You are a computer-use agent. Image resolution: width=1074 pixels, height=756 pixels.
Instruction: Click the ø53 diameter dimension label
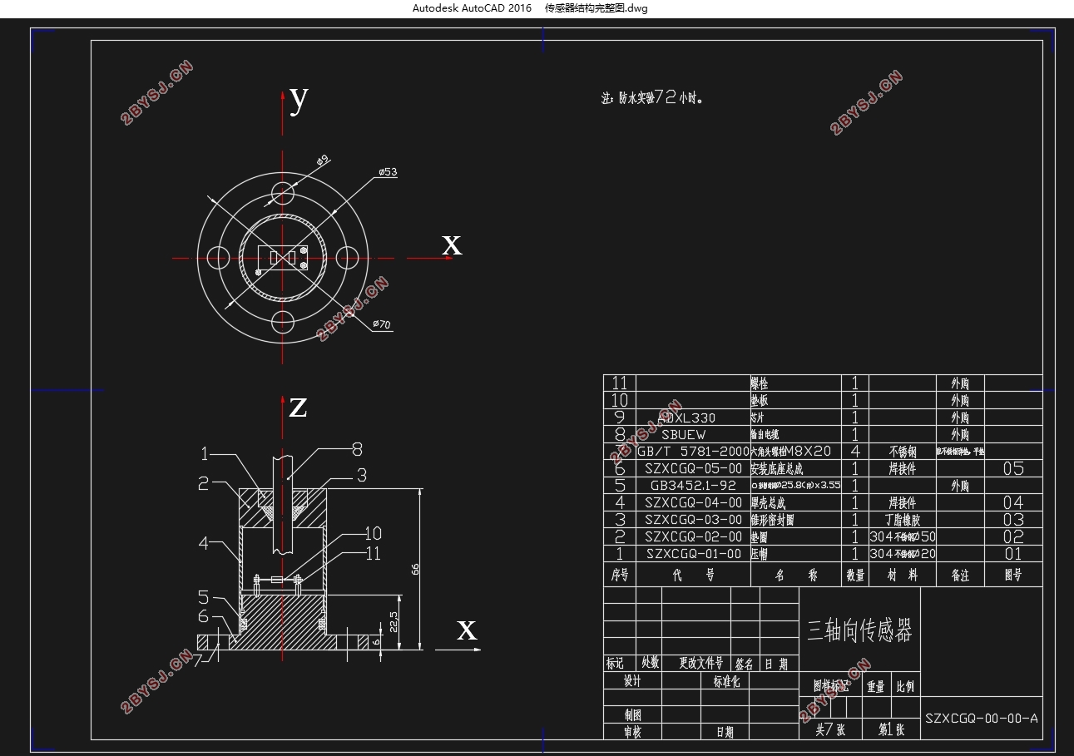[388, 172]
